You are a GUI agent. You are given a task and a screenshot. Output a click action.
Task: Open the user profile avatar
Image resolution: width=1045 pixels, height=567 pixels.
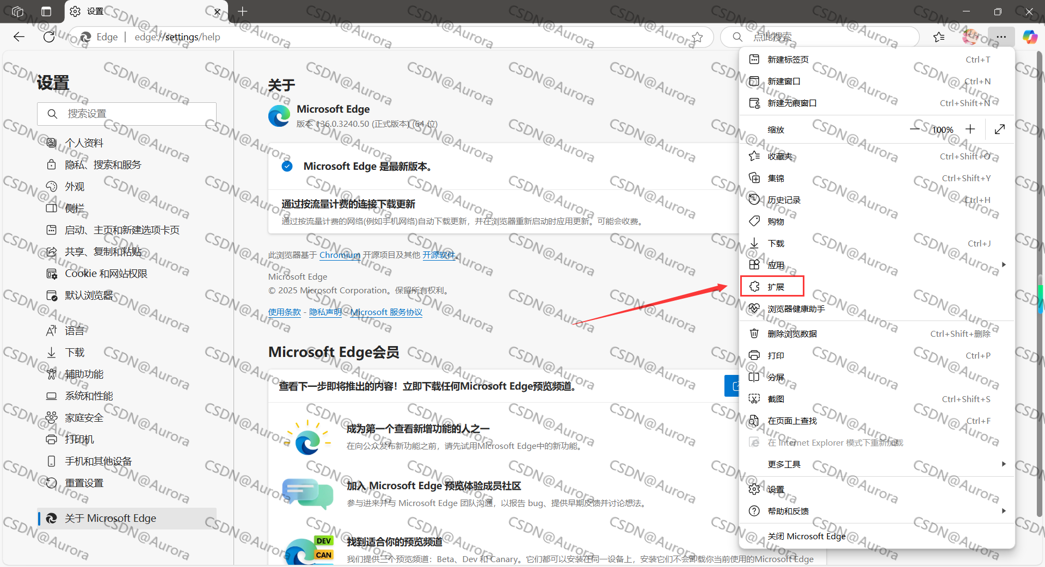click(x=970, y=37)
